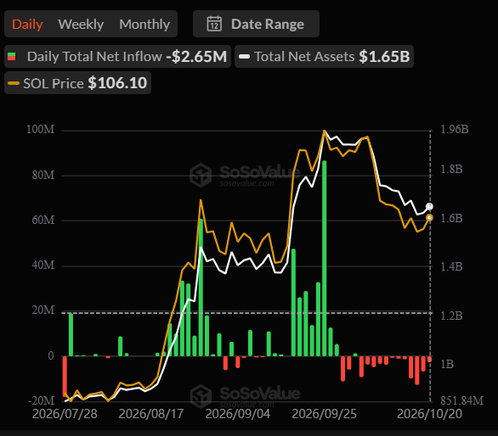Screen dimensions: 498x436
Task: Click the 2026/09/04 date label on axis
Action: tap(238, 414)
